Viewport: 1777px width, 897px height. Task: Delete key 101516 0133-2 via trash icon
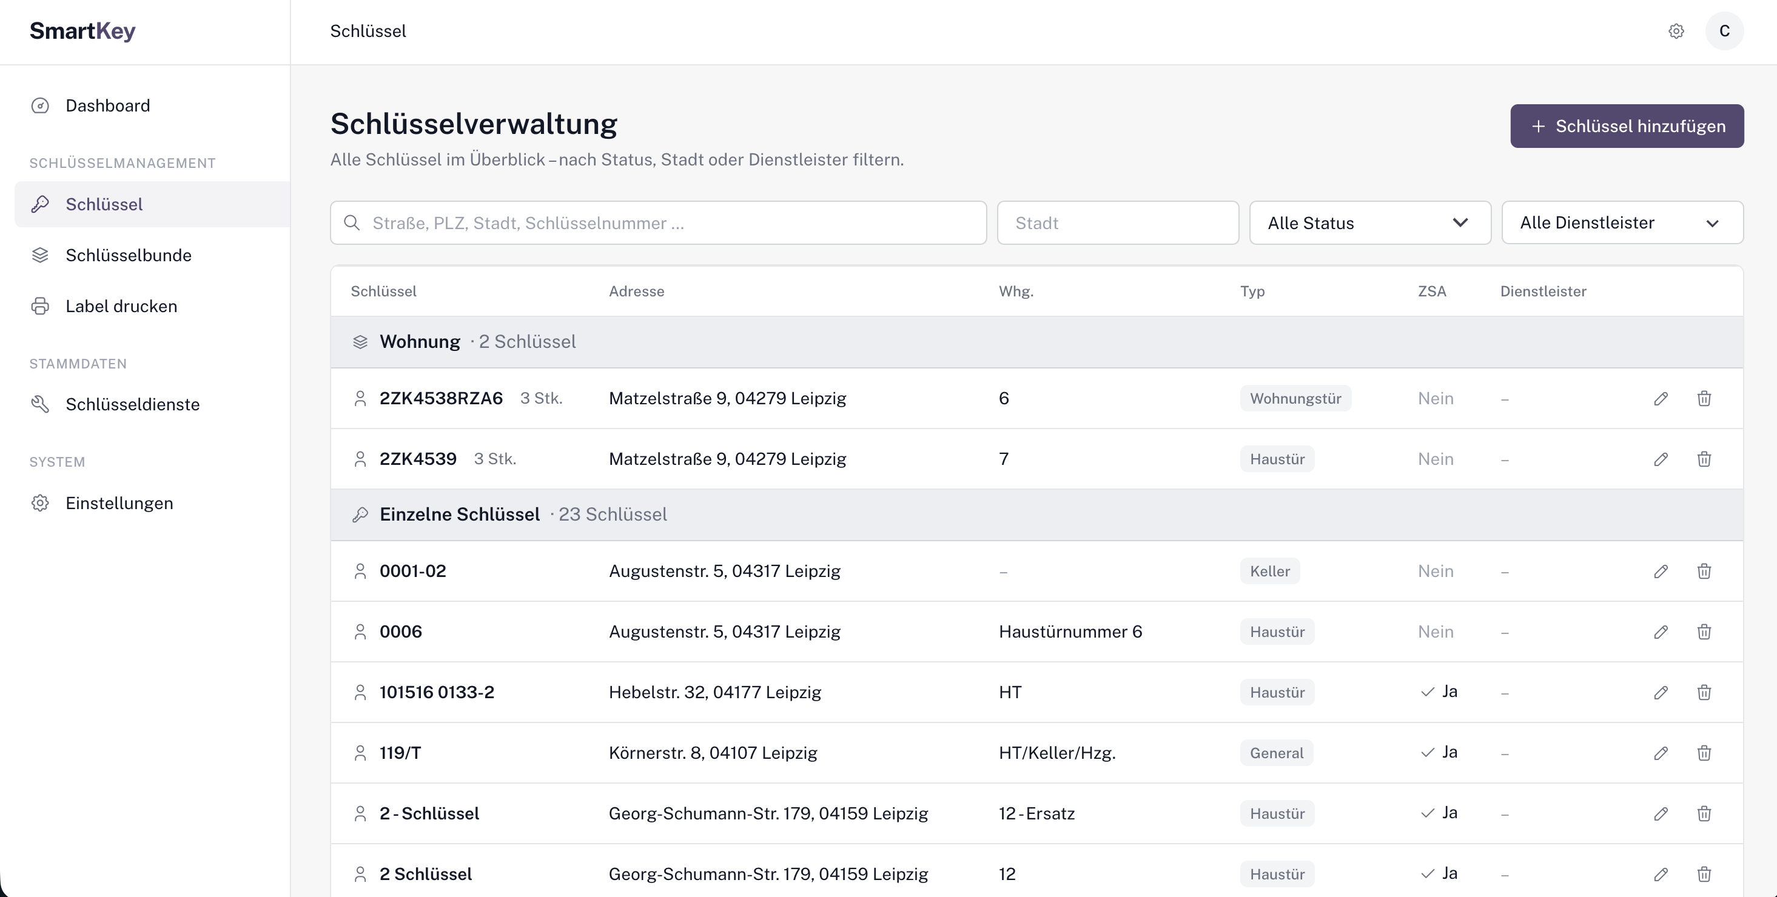click(1703, 692)
